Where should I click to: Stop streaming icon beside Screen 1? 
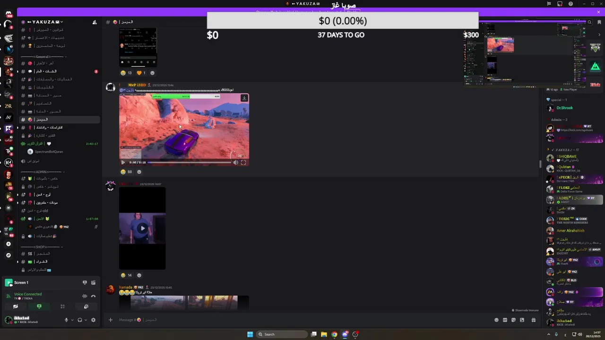pyautogui.click(x=85, y=282)
